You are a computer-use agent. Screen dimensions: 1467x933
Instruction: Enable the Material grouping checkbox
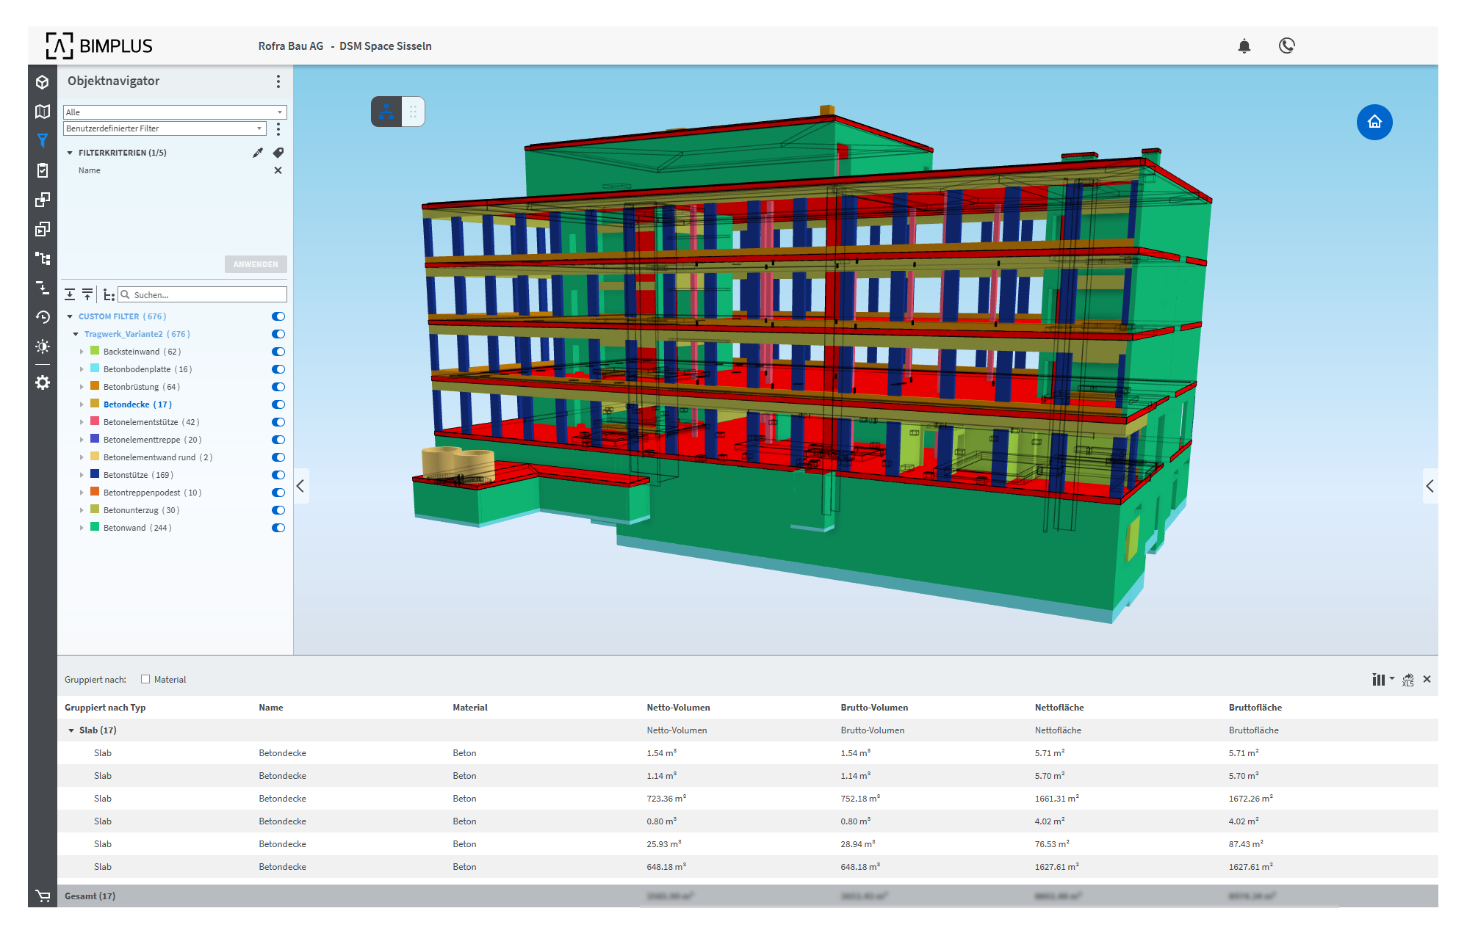pos(145,679)
